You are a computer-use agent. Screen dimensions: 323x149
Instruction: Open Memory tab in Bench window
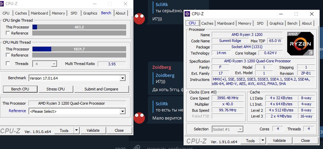pyautogui.click(x=58, y=13)
